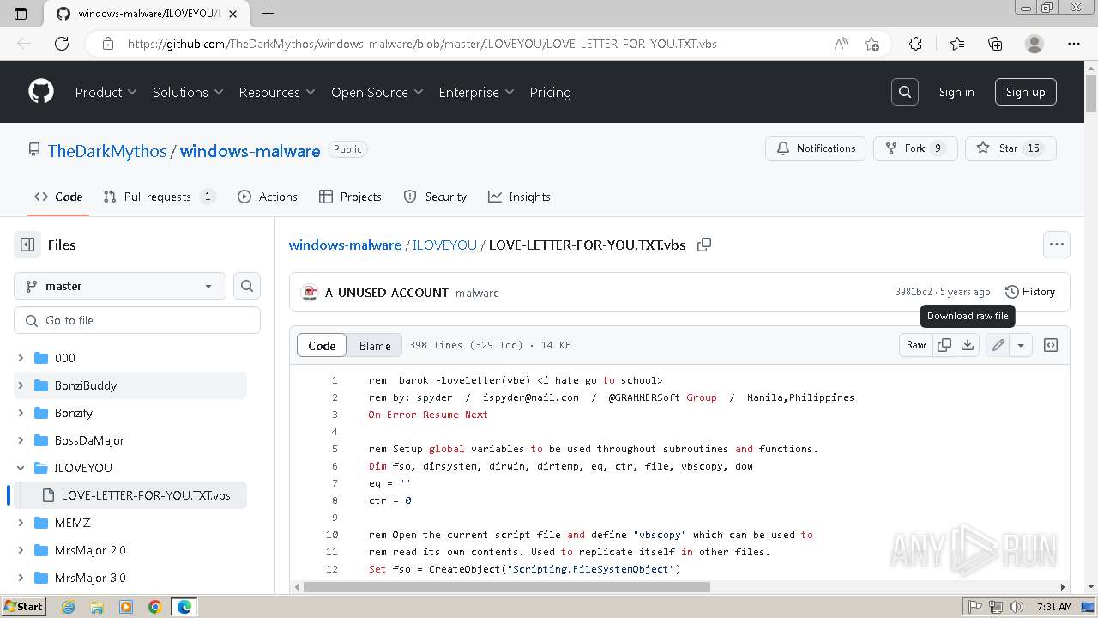Screen dimensions: 1098x618
Task: Click the Sign up button
Action: coord(1025,92)
